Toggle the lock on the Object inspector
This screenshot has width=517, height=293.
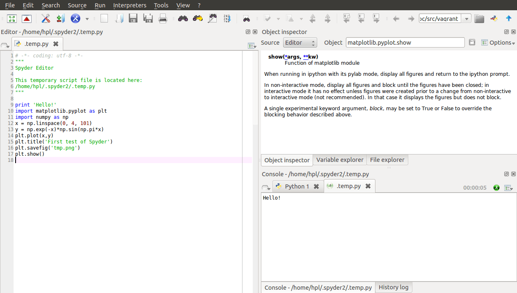(x=472, y=42)
